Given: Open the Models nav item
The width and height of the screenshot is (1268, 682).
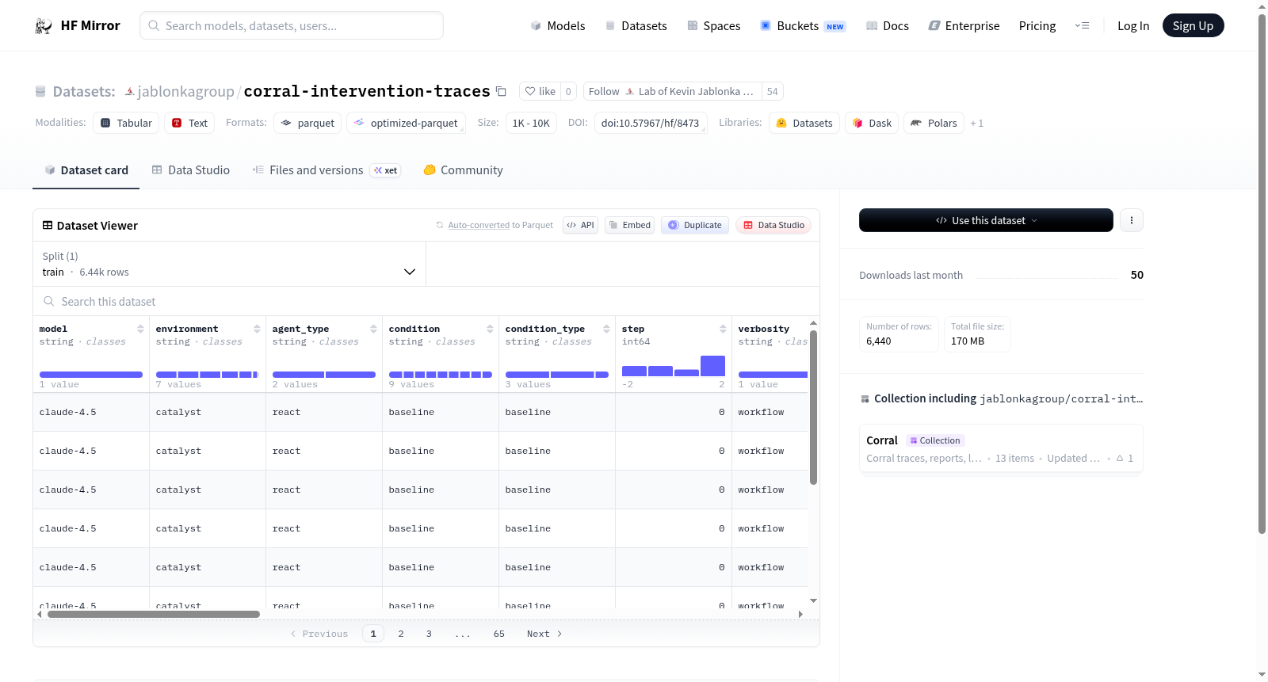Looking at the screenshot, I should [558, 26].
